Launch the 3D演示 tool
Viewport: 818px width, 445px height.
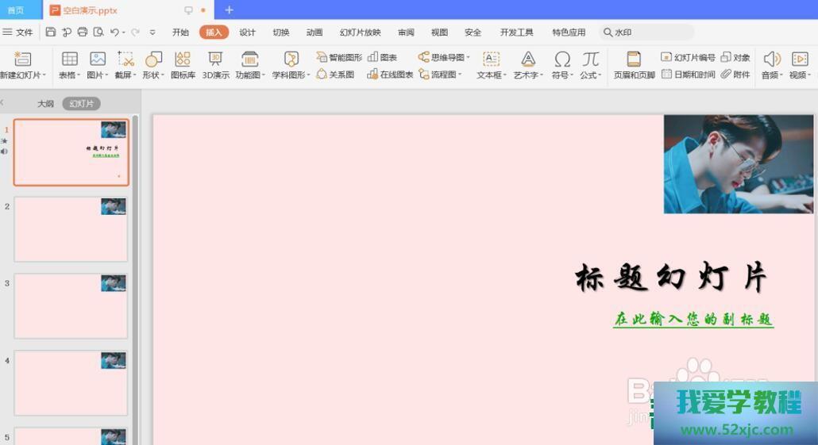pyautogui.click(x=215, y=65)
